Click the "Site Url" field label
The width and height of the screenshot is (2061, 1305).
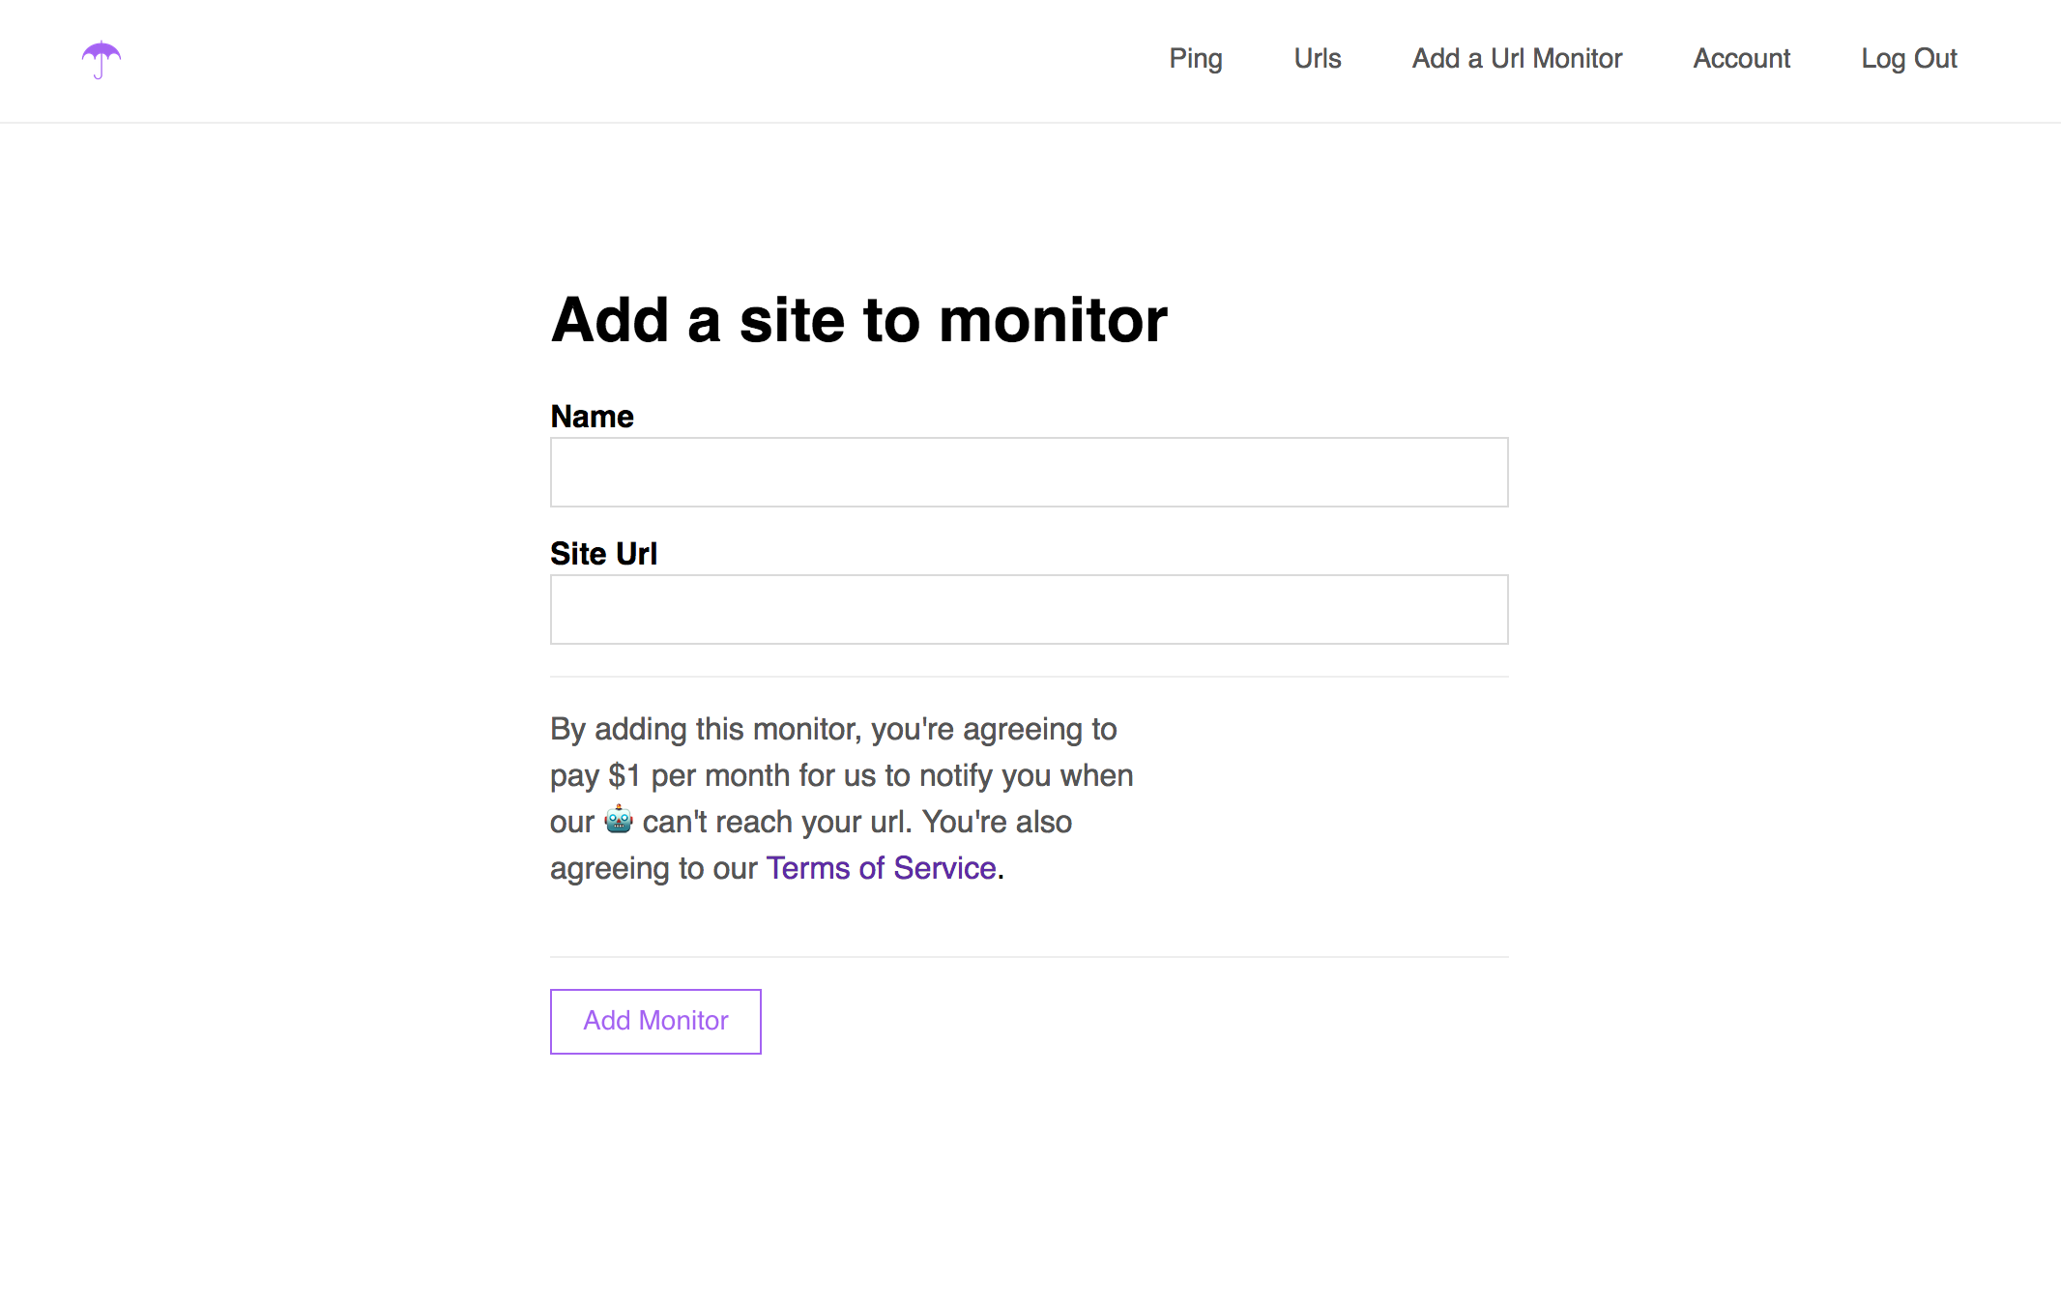[602, 553]
